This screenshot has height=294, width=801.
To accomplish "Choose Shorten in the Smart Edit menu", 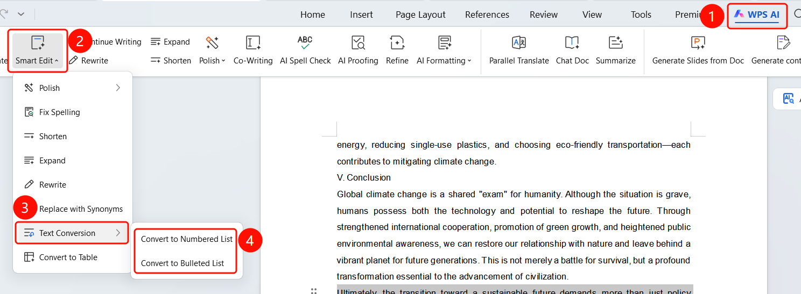I will [73, 137].
